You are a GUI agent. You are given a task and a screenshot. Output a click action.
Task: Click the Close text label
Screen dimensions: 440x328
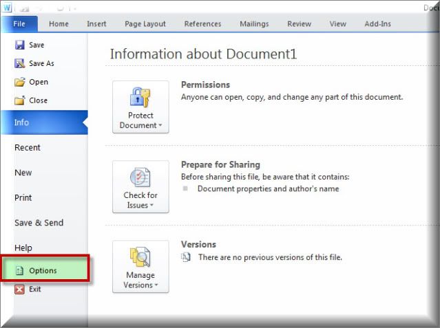click(x=38, y=100)
